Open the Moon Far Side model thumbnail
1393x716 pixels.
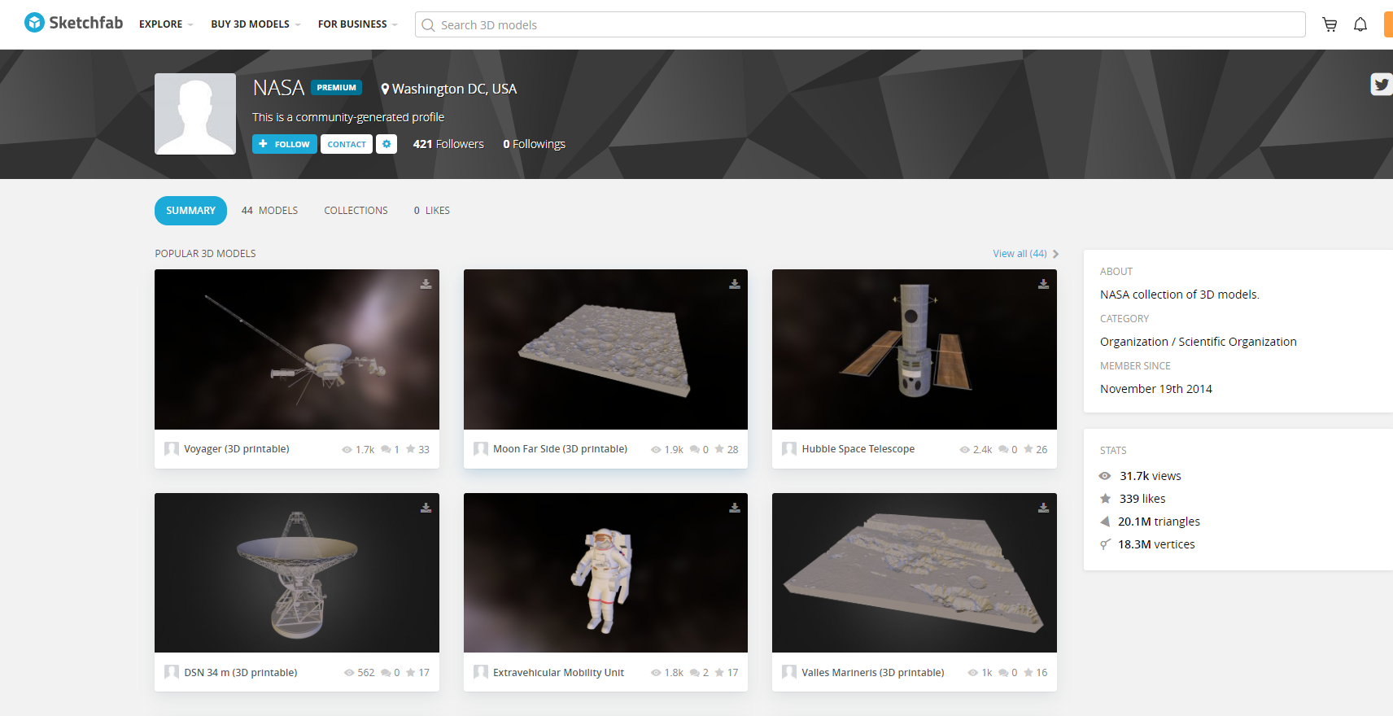point(605,349)
